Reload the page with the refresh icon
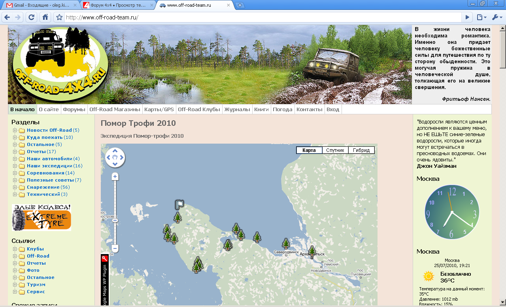The image size is (506, 307). click(x=32, y=17)
